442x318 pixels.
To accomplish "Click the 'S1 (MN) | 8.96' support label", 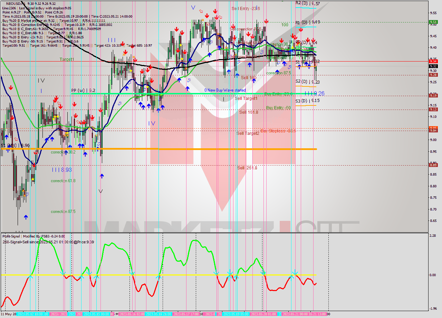I will coord(15,146).
